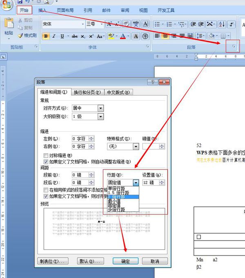Click the Office button logo
The width and height of the screenshot is (245, 278).
coord(7,4)
